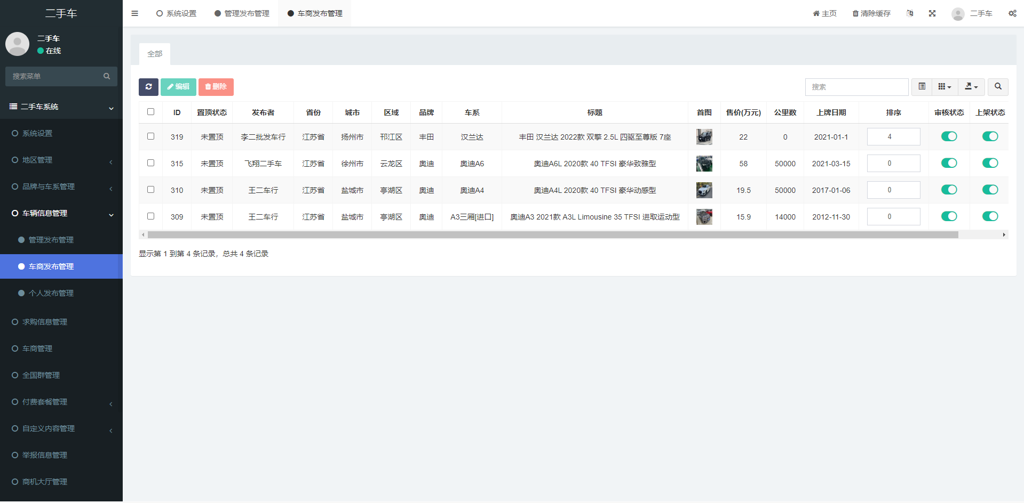The width and height of the screenshot is (1024, 503).
Task: Toggle 上架状态 switch for row 319
Action: [990, 136]
